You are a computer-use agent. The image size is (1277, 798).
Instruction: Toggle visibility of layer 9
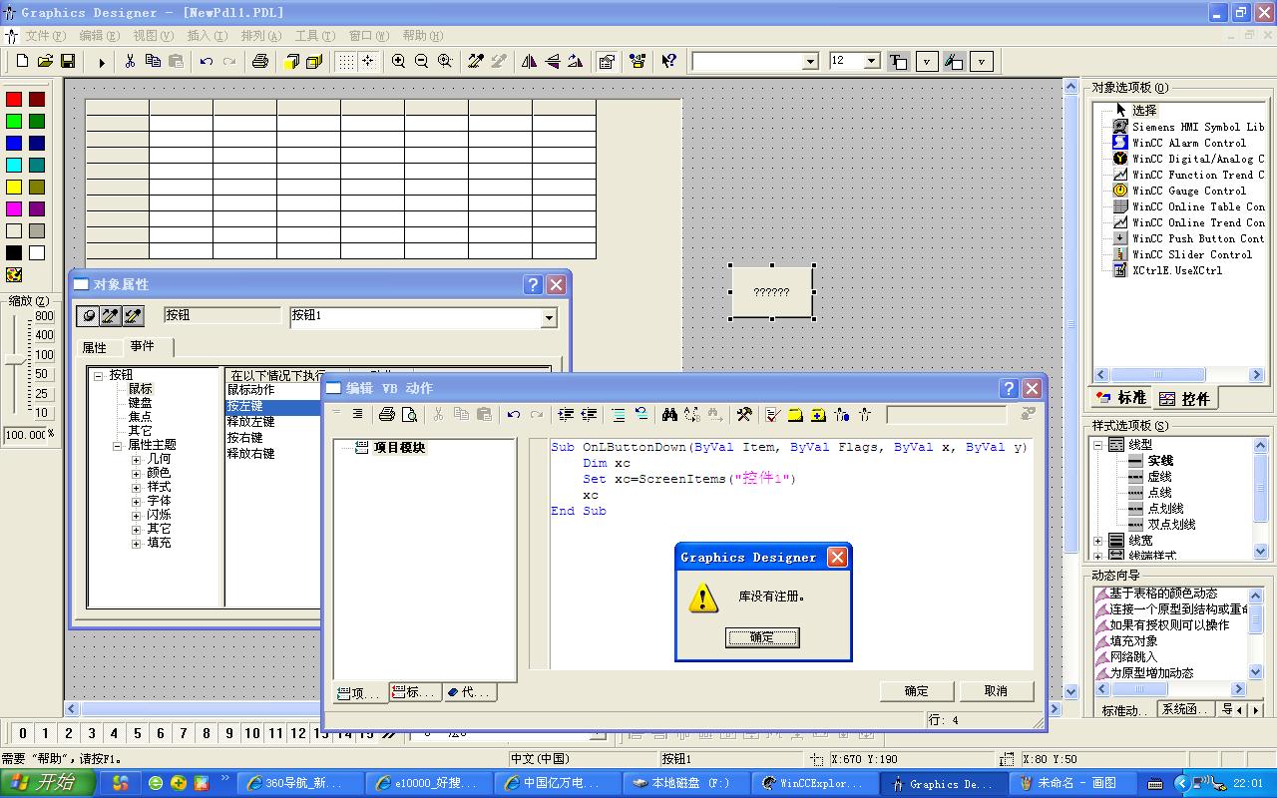[x=229, y=733]
